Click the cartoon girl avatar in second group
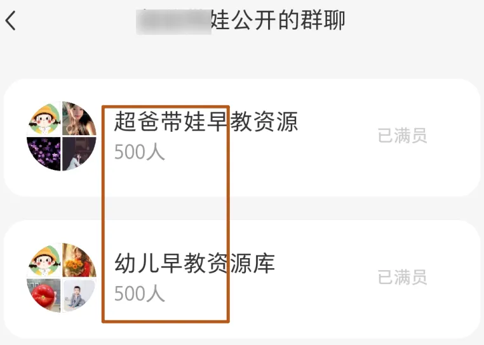 (x=44, y=260)
